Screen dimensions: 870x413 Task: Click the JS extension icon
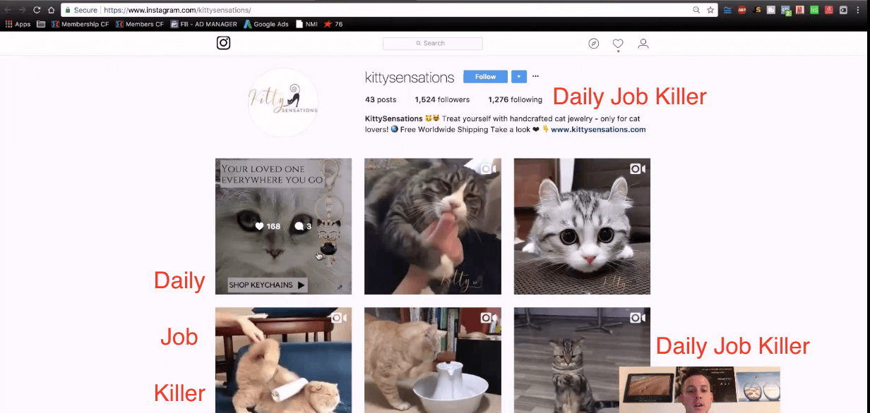[x=757, y=10]
